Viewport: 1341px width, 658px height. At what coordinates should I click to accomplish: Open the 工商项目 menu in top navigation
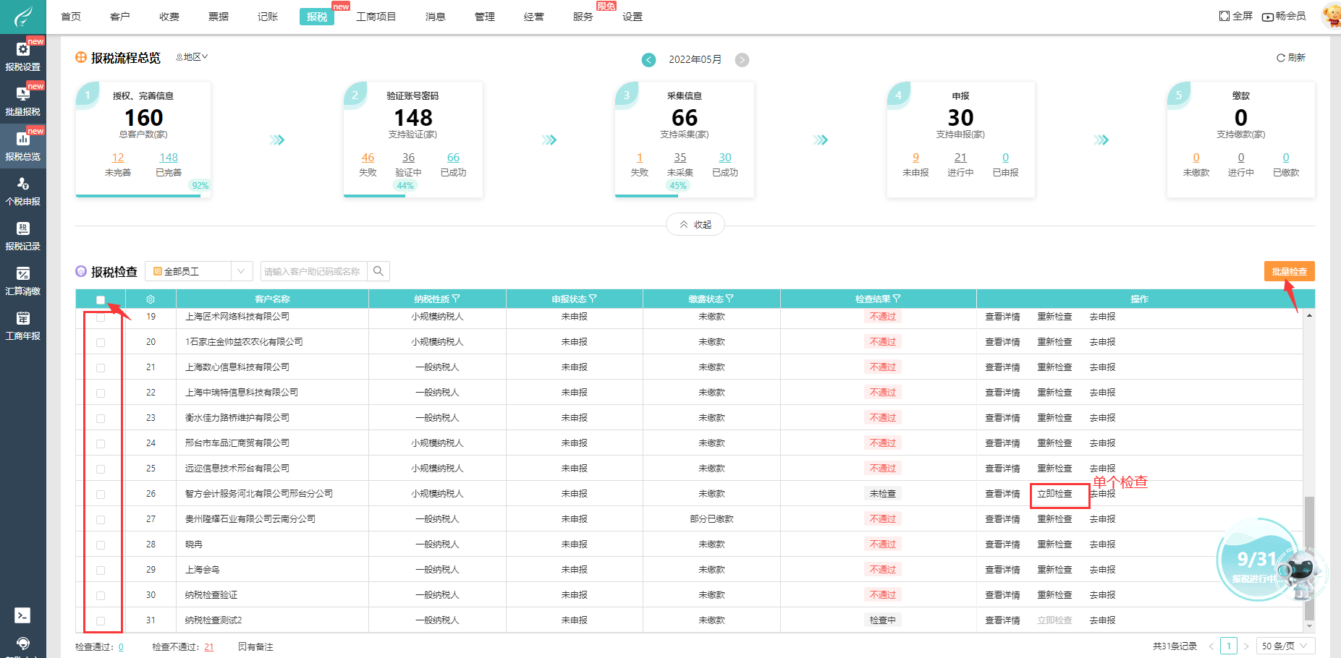click(x=376, y=17)
